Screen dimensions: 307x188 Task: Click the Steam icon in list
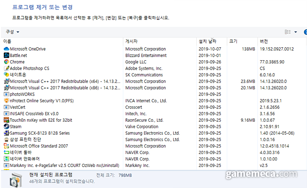tap(6, 126)
